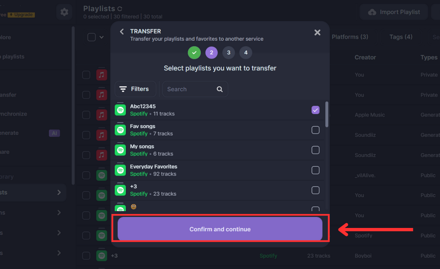440x269 pixels.
Task: Click the Spotify icon beside Everyday Favorites
Action: tap(120, 170)
